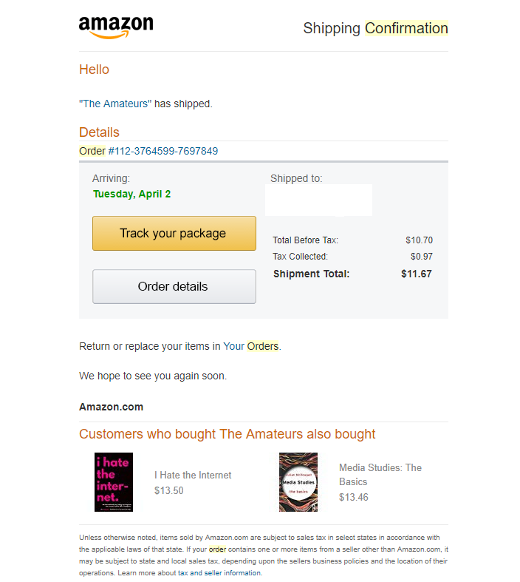Click the Media Studies: The Basics title
520x582 pixels.
[380, 474]
